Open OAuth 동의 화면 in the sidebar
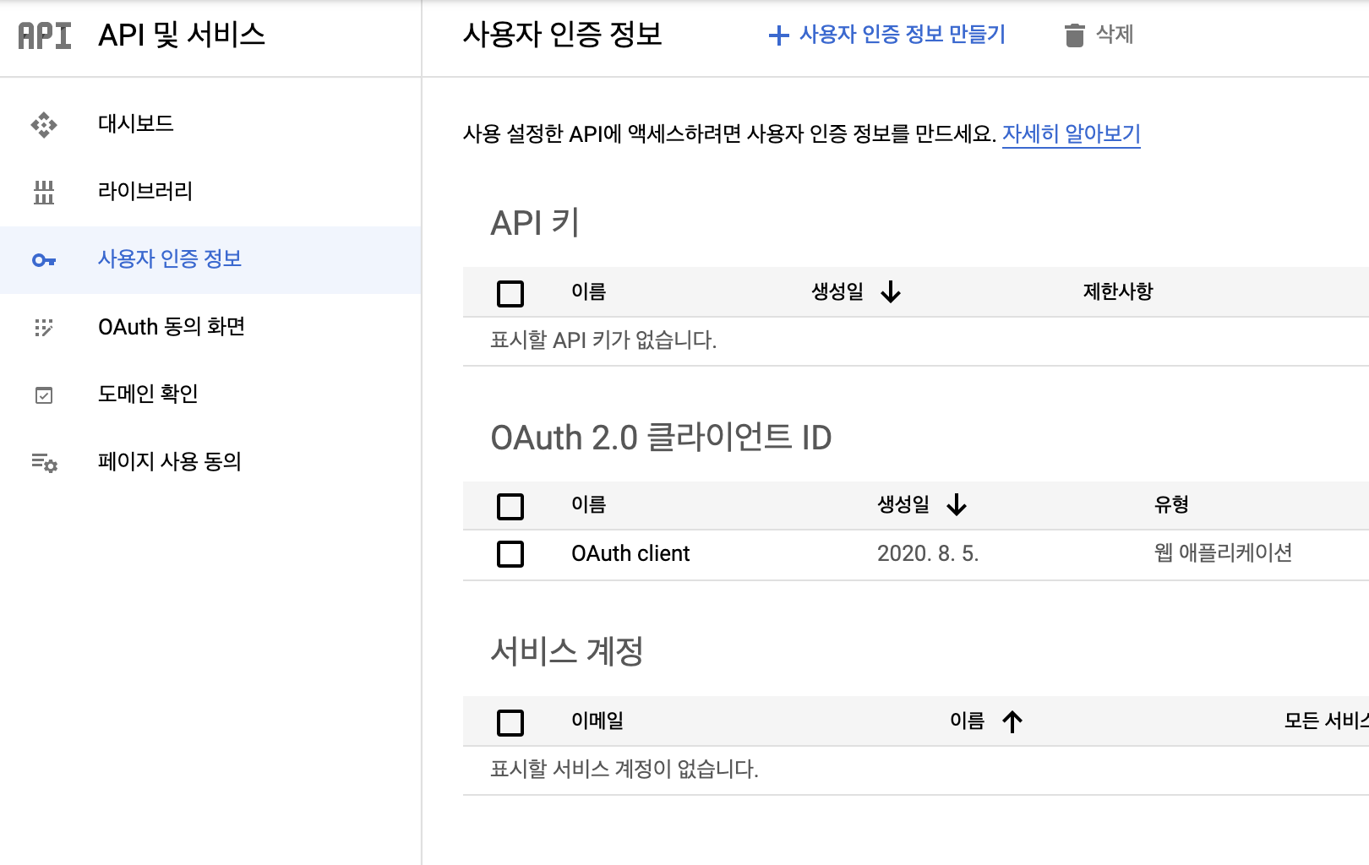Viewport: 1369px width, 865px height. click(210, 328)
